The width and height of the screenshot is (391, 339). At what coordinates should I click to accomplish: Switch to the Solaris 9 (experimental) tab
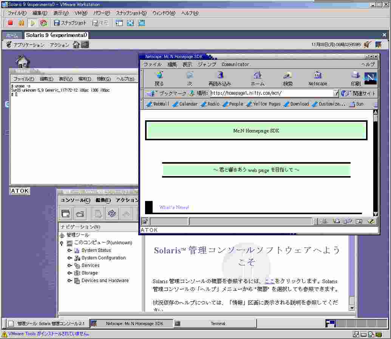point(57,35)
